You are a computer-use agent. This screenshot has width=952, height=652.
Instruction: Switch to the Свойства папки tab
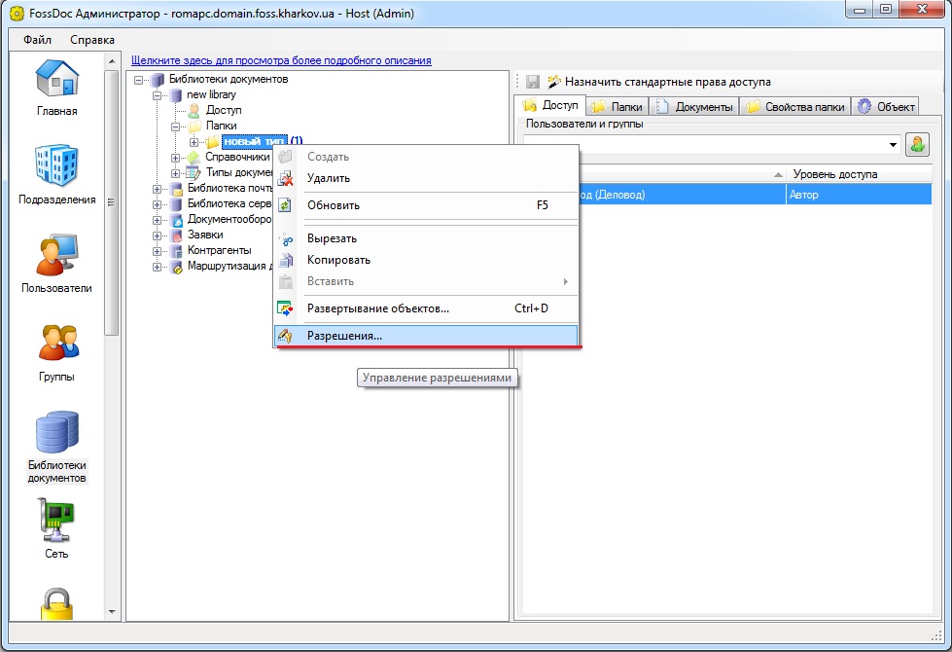797,107
